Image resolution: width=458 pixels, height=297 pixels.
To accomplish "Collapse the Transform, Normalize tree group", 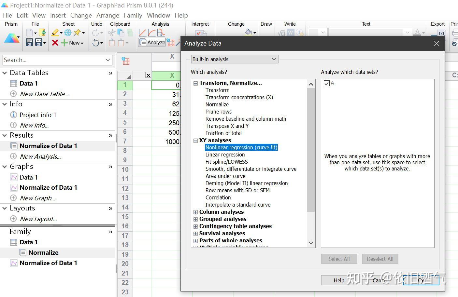I will pos(195,83).
